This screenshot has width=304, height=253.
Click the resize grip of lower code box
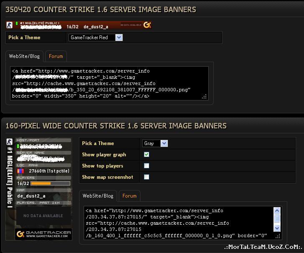pyautogui.click(x=278, y=236)
